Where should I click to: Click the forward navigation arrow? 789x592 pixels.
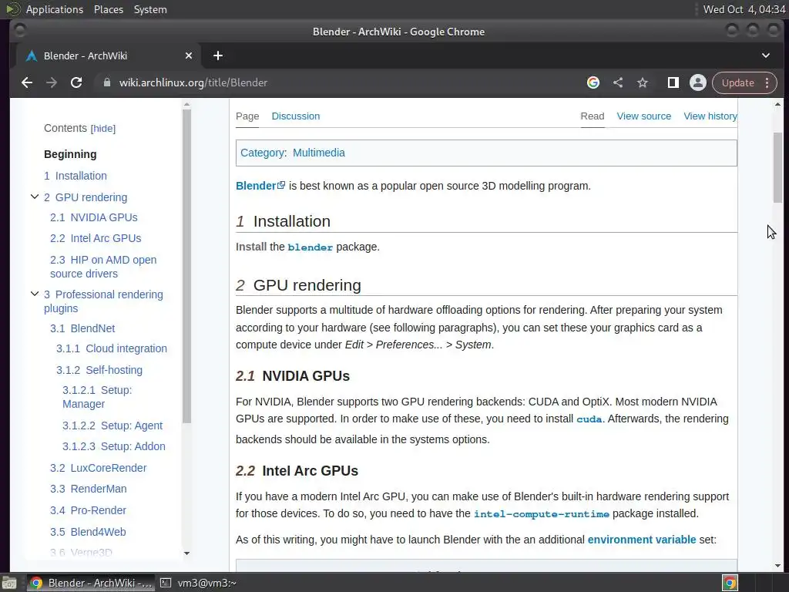coord(52,82)
